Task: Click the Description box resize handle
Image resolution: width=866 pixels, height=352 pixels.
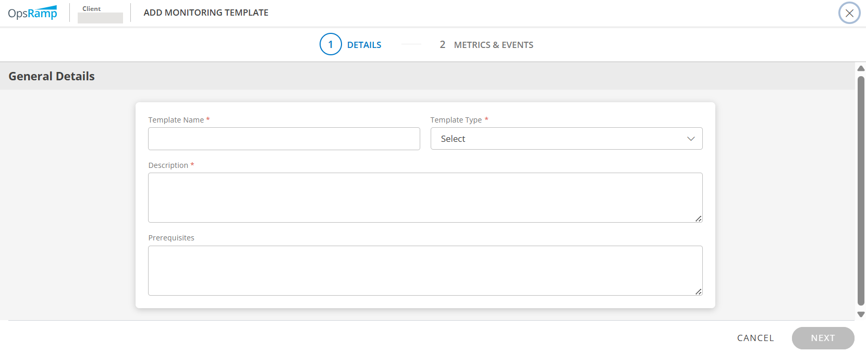Action: (698, 219)
